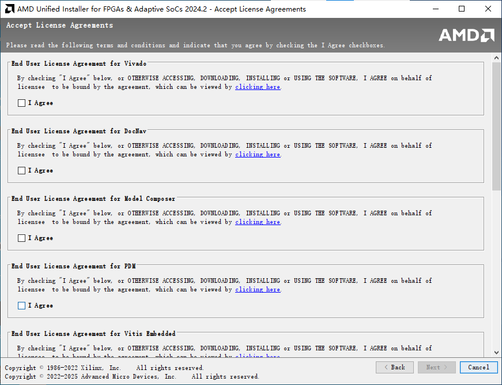Screen dimensions: 502x385
Task: Click the vertical scrollbar thumb
Action: pos(496,126)
